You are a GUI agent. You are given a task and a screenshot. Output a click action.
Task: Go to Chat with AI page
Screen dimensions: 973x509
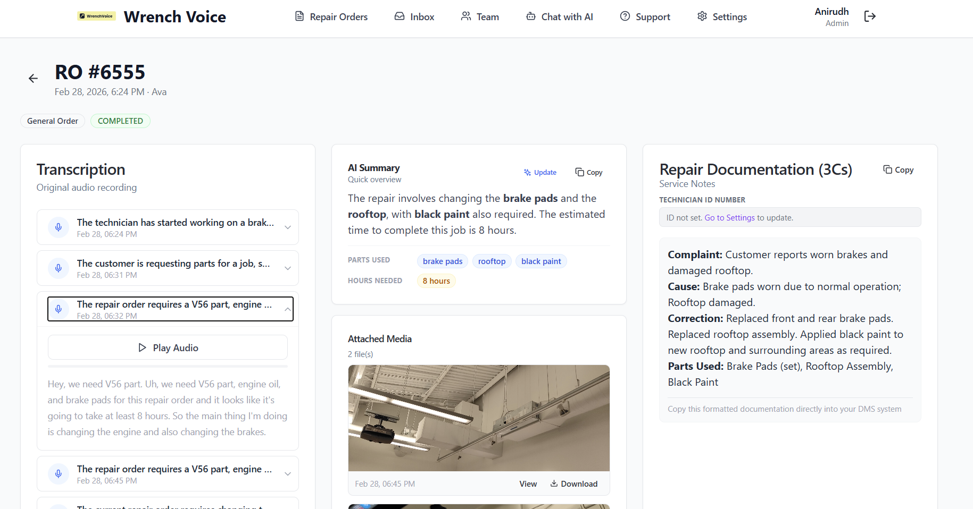point(559,17)
